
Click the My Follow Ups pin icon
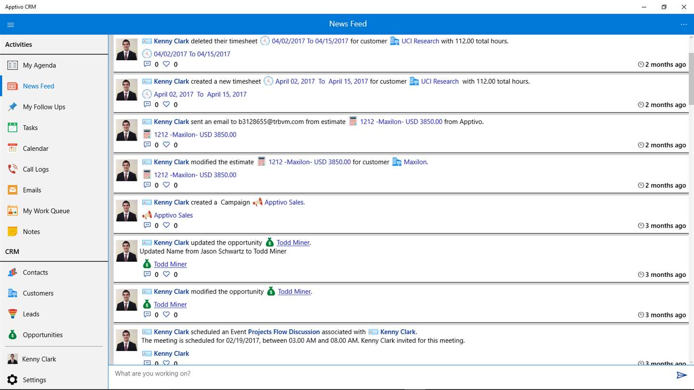coord(13,107)
